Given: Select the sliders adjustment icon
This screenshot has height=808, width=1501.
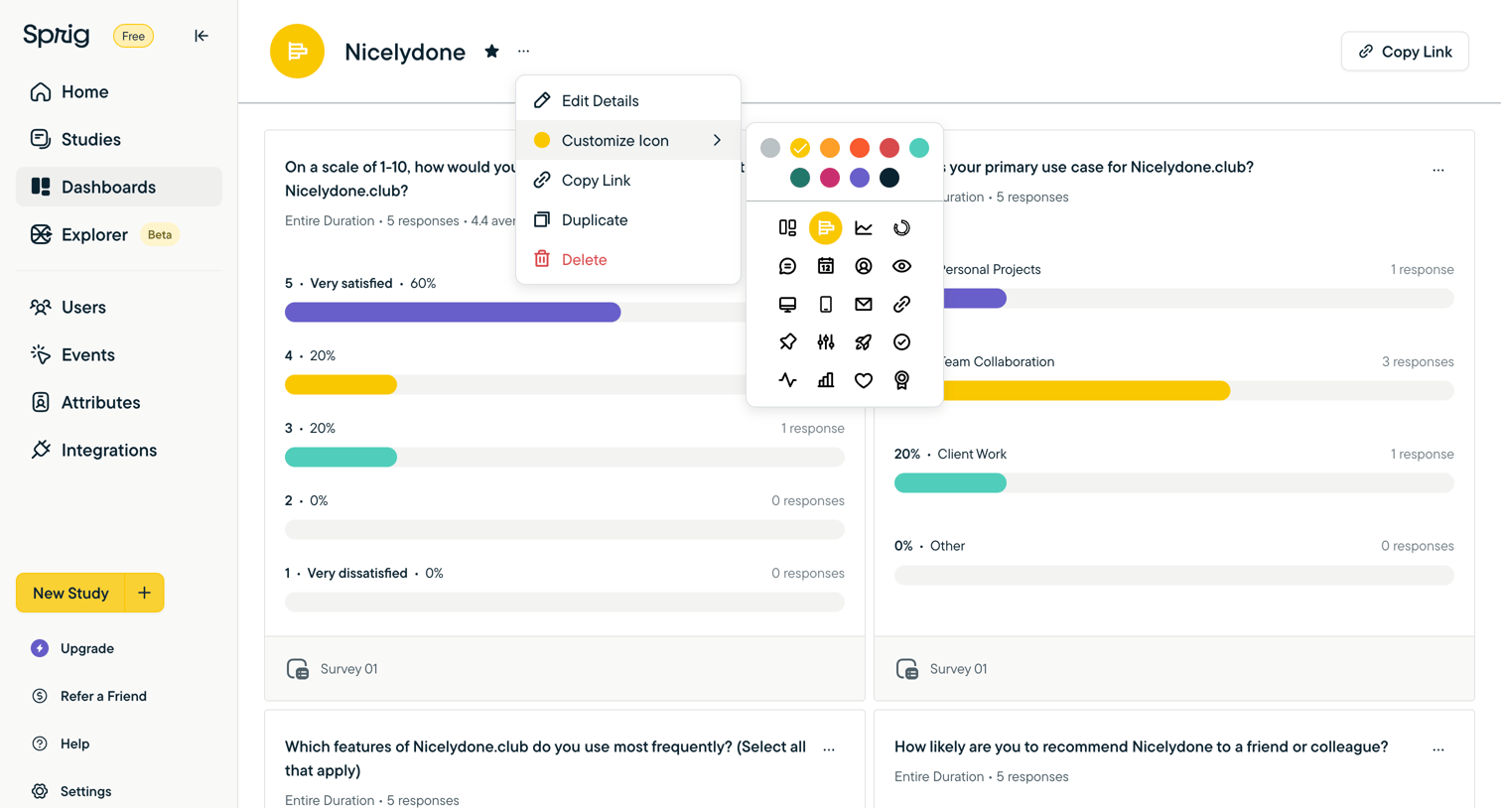Looking at the screenshot, I should [x=826, y=341].
